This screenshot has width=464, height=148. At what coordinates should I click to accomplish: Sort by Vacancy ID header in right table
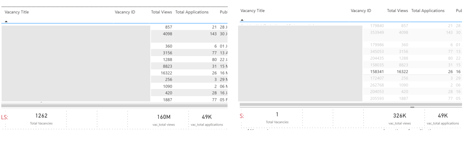pyautogui.click(x=361, y=11)
